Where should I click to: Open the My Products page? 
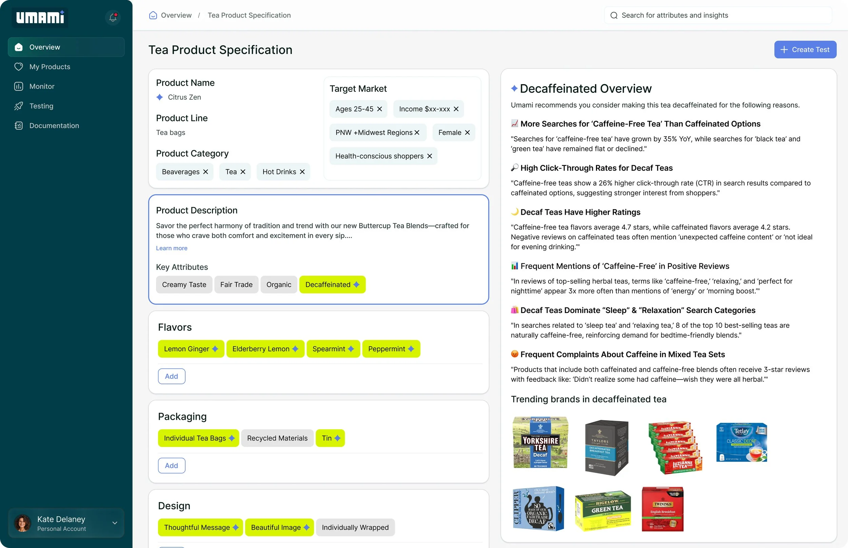(x=50, y=66)
